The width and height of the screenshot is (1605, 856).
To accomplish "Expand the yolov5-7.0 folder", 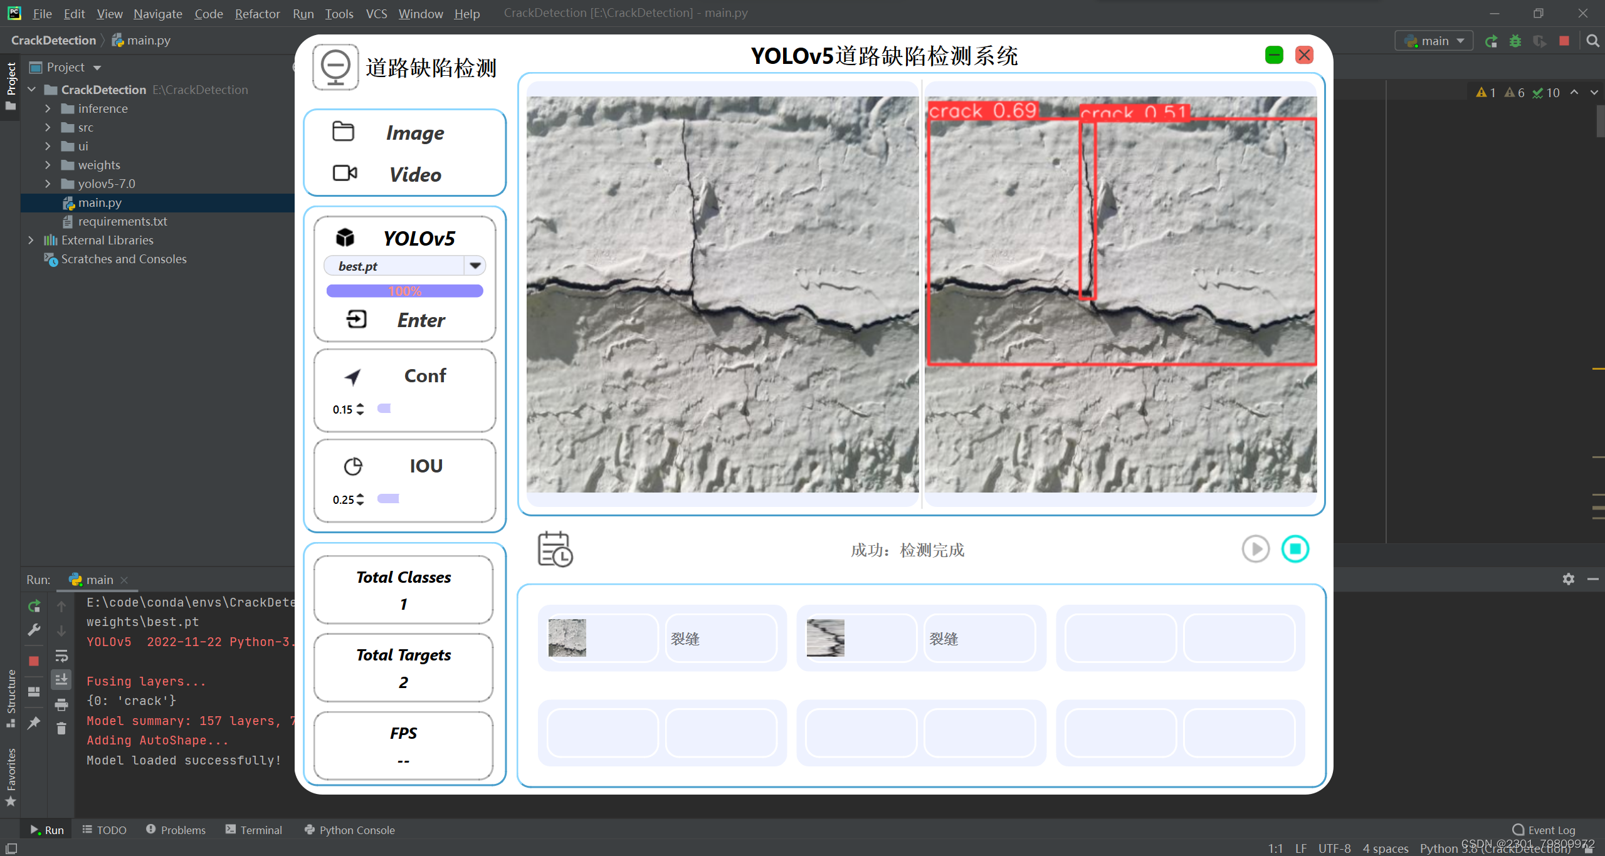I will coord(48,184).
